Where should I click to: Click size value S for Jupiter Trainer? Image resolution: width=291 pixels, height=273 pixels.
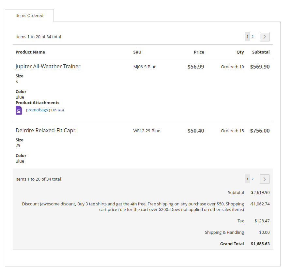click(x=17, y=82)
